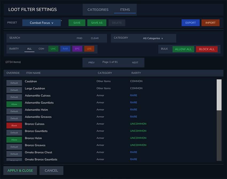Import a loot filter preset
This screenshot has width=227, height=179.
point(210,23)
